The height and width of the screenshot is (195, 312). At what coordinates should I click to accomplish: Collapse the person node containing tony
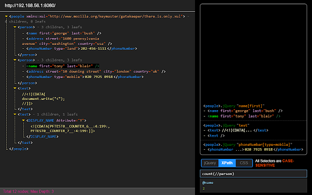(15, 60)
